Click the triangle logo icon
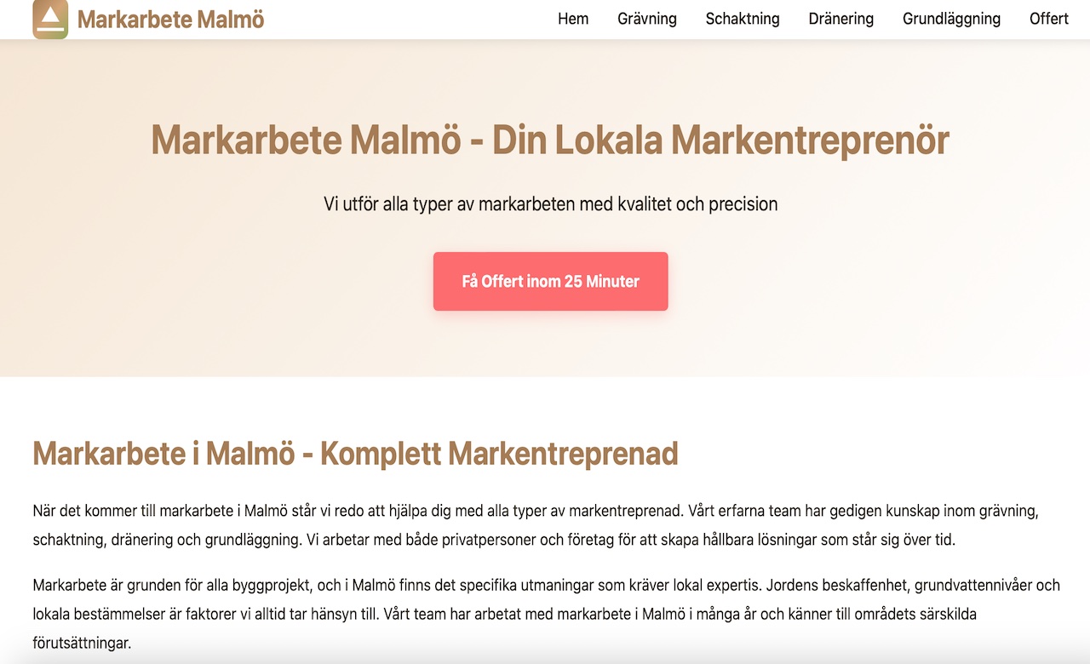Viewport: 1090px width, 664px height. pyautogui.click(x=50, y=19)
